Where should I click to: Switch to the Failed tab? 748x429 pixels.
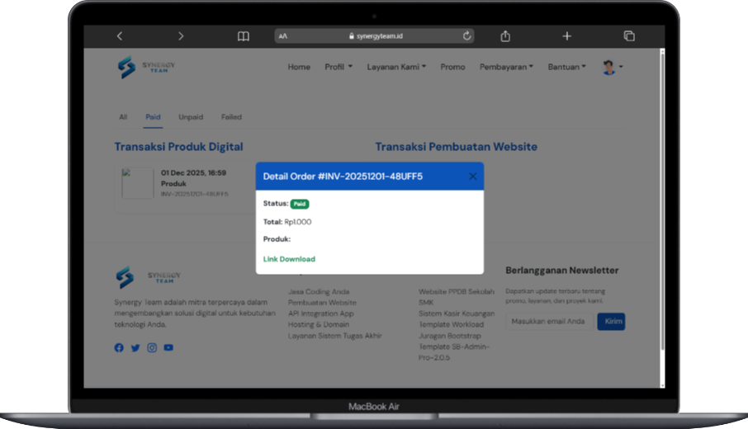pyautogui.click(x=231, y=117)
